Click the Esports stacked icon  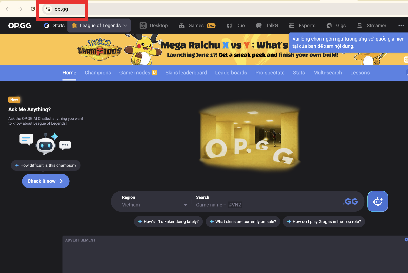point(292,26)
